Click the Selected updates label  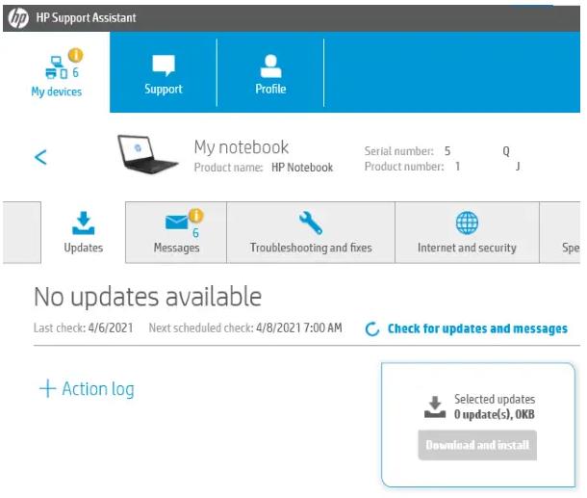495,399
